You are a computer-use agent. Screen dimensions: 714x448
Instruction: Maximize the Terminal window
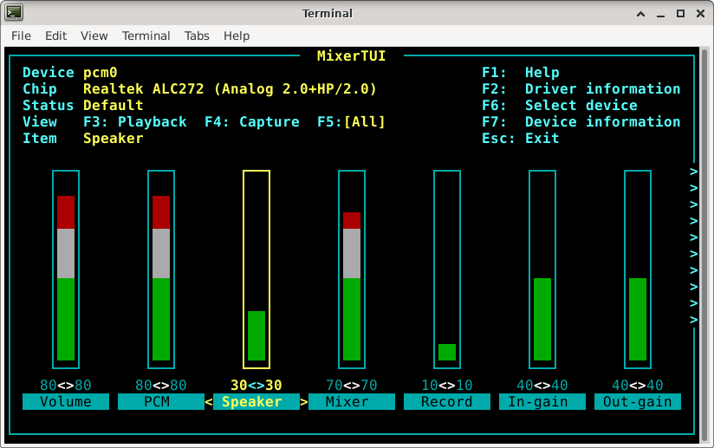coord(680,13)
